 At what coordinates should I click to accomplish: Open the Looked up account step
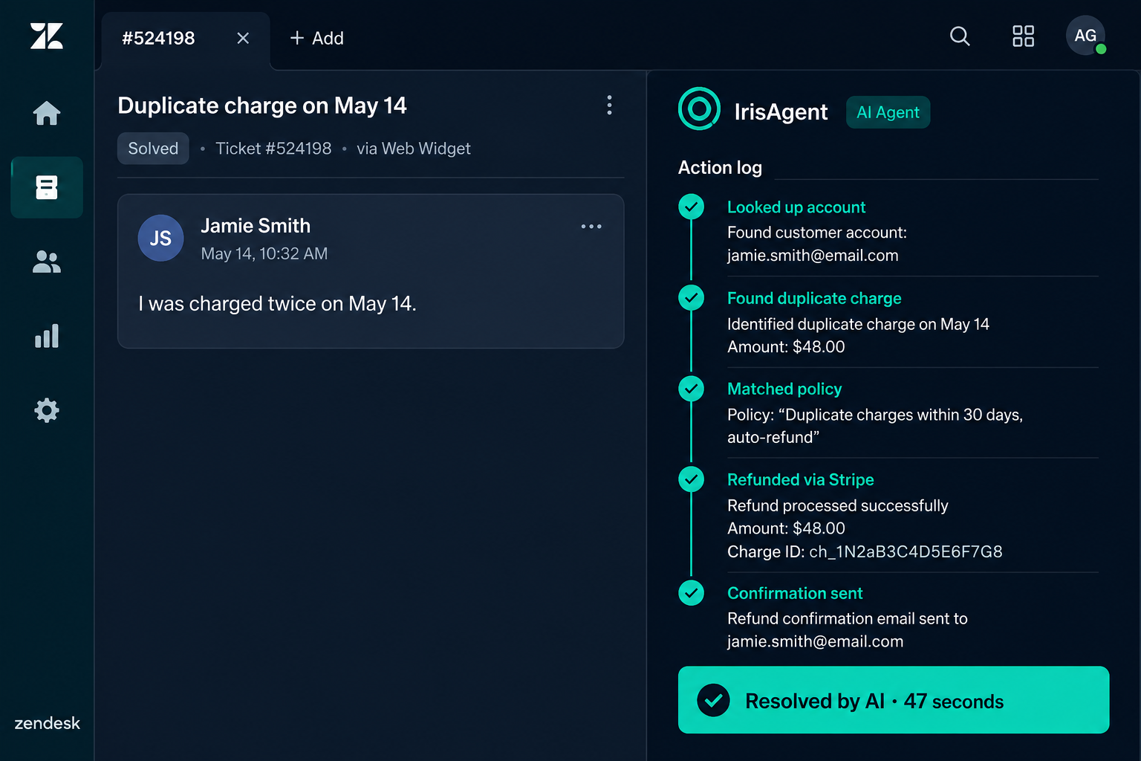click(796, 207)
